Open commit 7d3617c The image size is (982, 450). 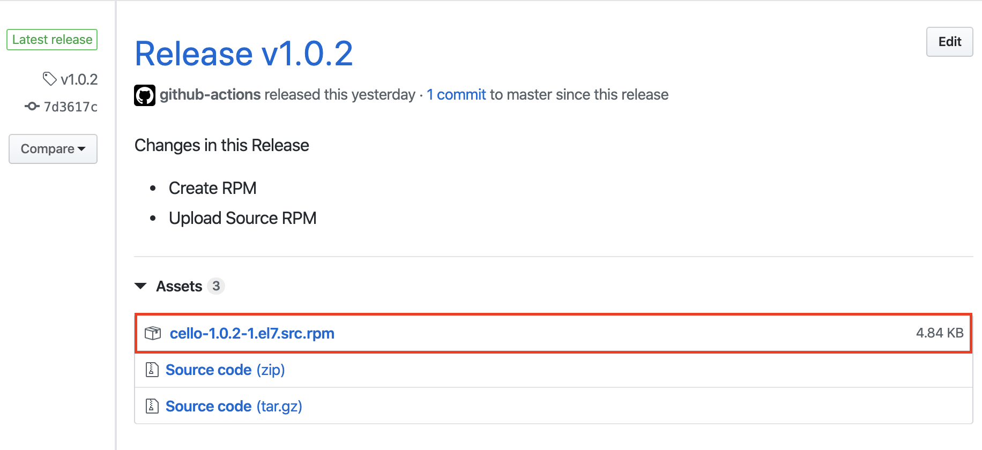[x=71, y=107]
